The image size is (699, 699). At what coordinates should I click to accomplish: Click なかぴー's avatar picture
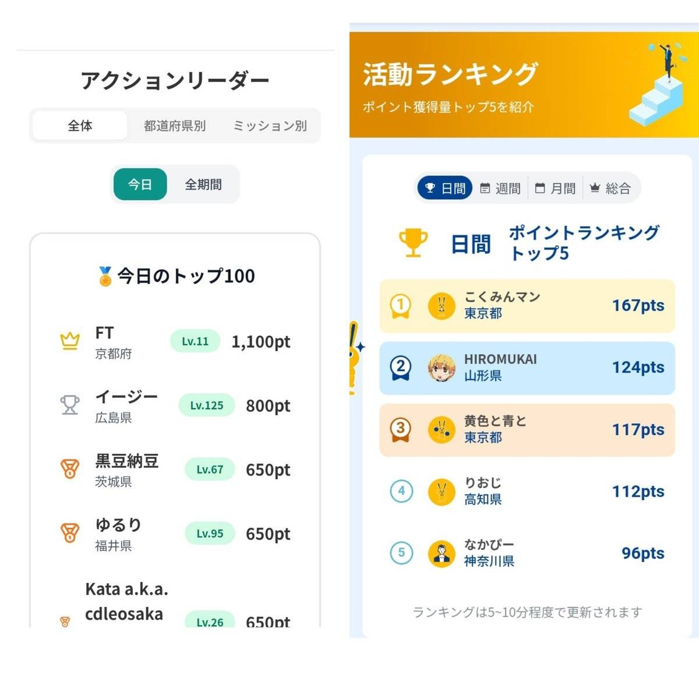click(442, 554)
